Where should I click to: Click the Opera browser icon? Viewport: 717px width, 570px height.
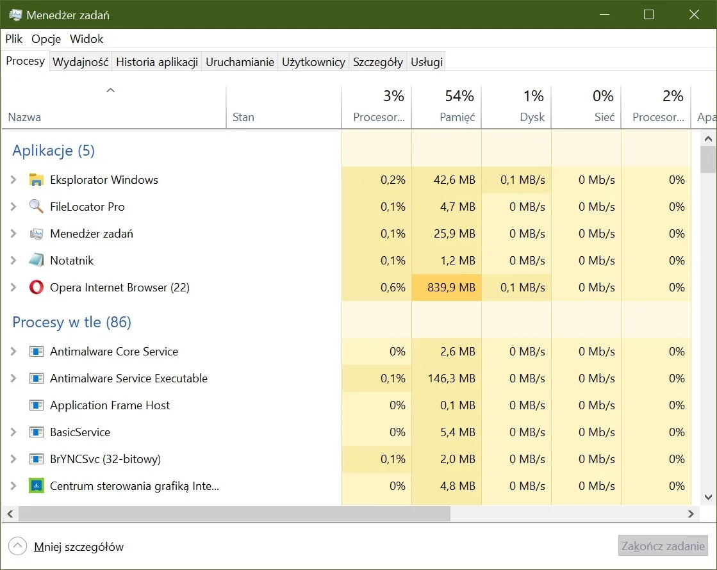tap(37, 288)
